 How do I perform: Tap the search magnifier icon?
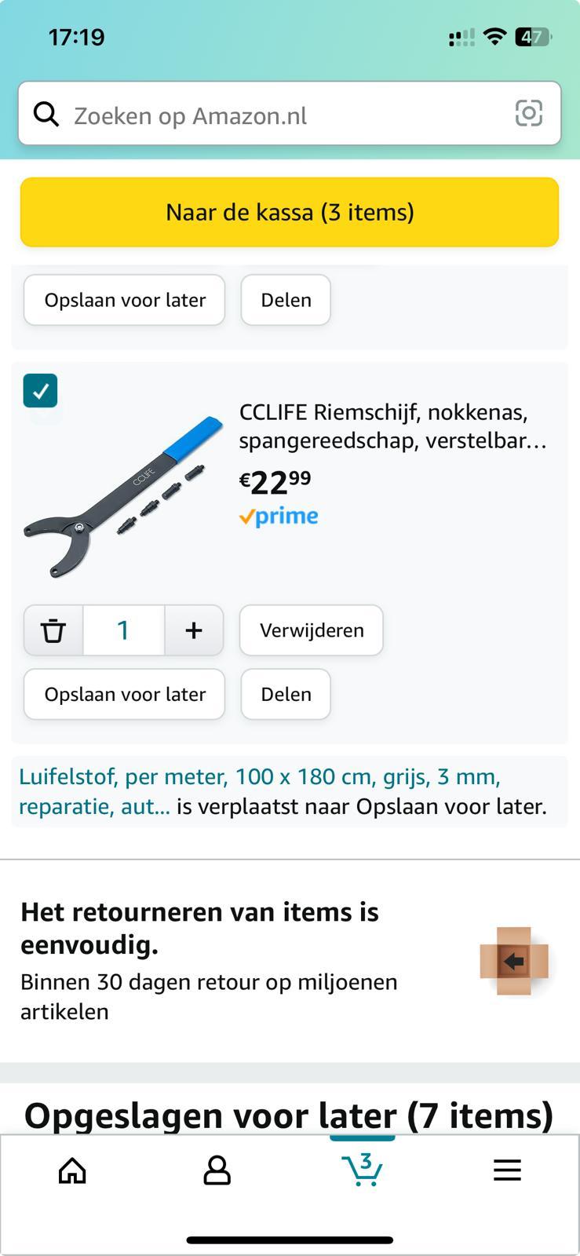(46, 115)
